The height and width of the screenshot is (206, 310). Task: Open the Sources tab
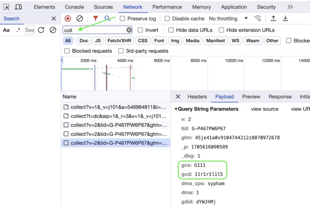tap(103, 7)
